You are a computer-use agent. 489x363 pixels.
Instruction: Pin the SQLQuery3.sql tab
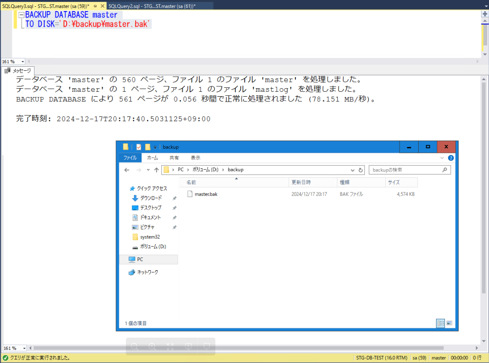[95, 6]
